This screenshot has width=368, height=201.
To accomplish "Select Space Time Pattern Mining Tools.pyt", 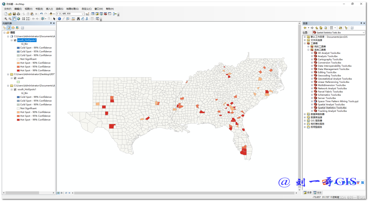I will point(338,101).
